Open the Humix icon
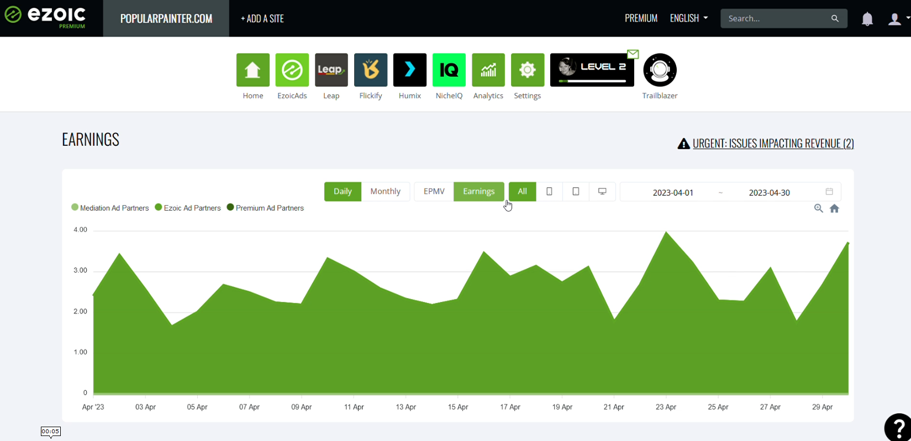The image size is (911, 441). click(410, 70)
